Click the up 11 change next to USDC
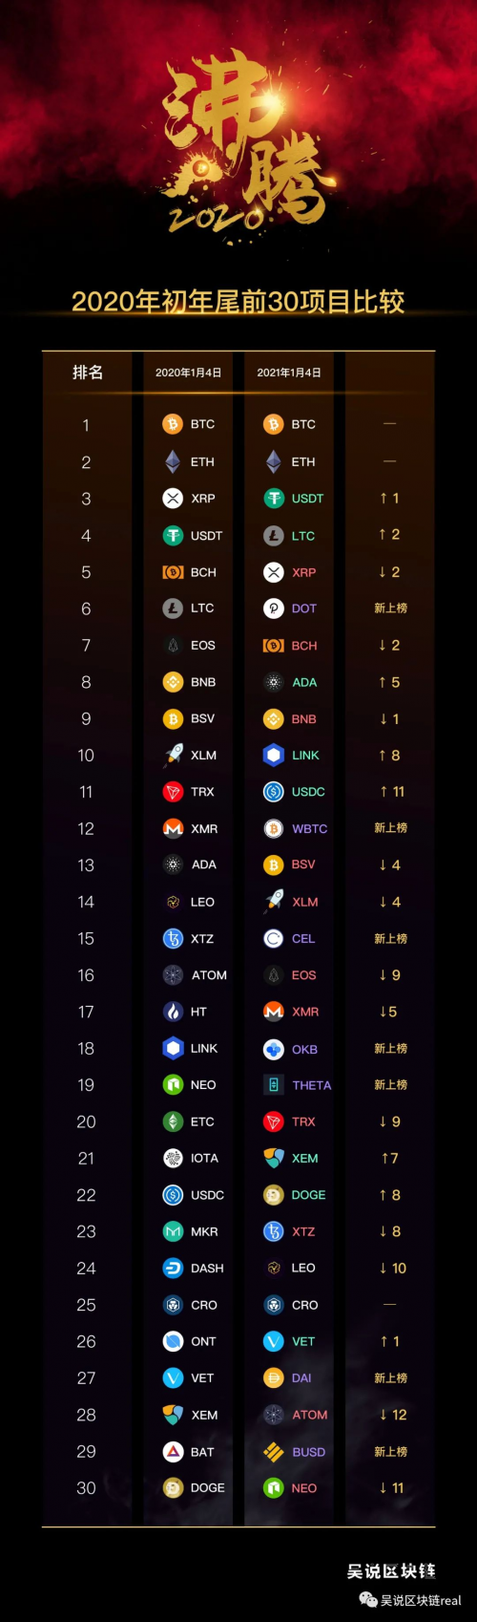 point(391,791)
